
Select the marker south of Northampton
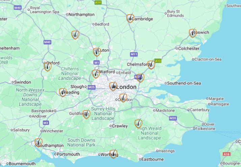75,35
